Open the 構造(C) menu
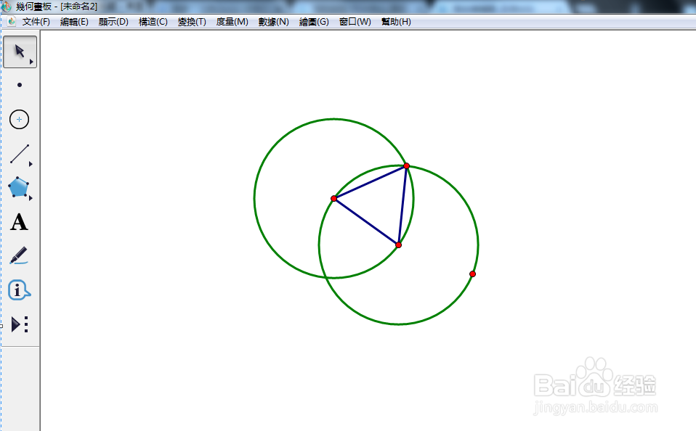Image resolution: width=696 pixels, height=431 pixels. tap(153, 22)
